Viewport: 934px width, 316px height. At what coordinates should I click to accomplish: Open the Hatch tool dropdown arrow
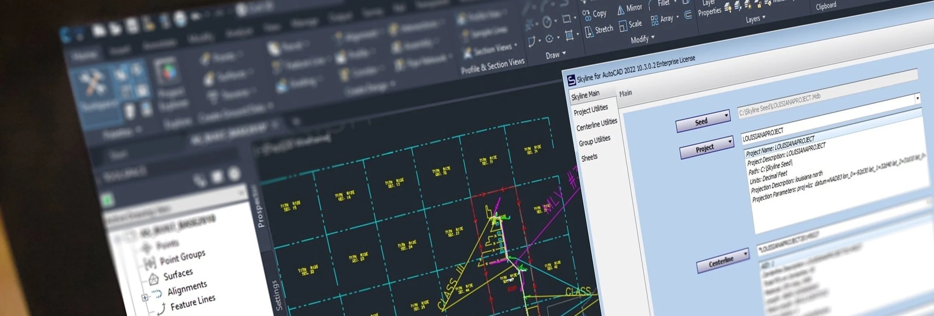[x=578, y=34]
